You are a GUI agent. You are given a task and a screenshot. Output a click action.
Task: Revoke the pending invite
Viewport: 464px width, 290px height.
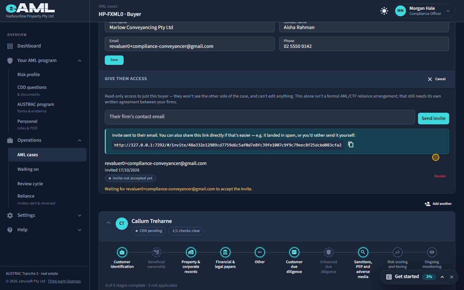(440, 176)
